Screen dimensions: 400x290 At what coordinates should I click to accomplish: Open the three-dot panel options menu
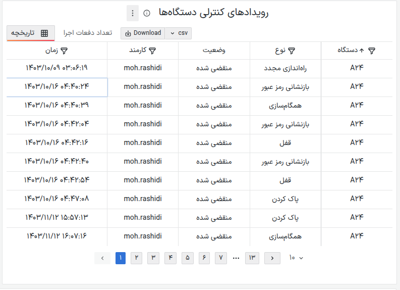[x=132, y=13]
